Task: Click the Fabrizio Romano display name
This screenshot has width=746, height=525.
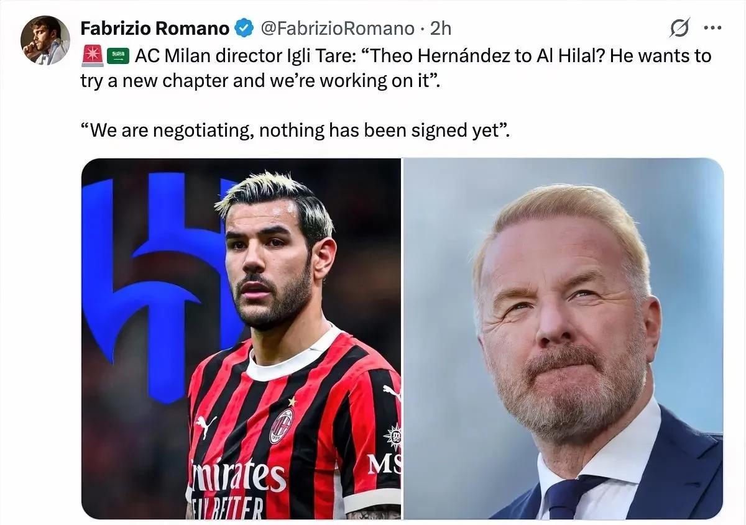Action: 155,28
